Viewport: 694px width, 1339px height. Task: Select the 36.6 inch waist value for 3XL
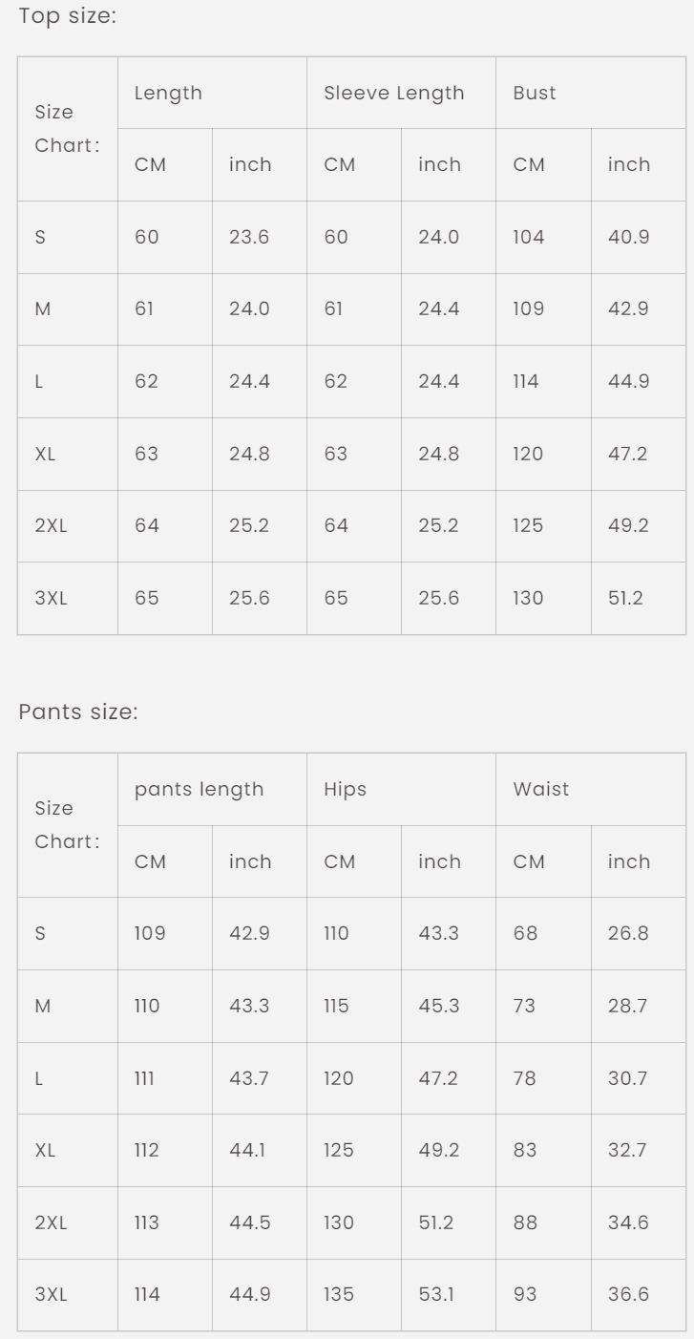(x=628, y=1294)
